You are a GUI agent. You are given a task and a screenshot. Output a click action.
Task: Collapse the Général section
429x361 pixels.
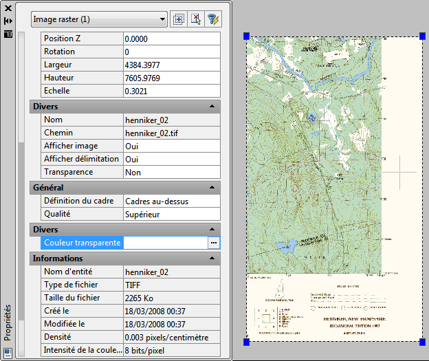click(x=212, y=187)
